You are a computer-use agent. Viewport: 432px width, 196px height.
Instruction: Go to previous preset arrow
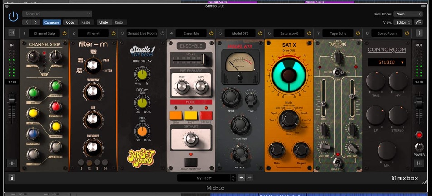point(27,22)
